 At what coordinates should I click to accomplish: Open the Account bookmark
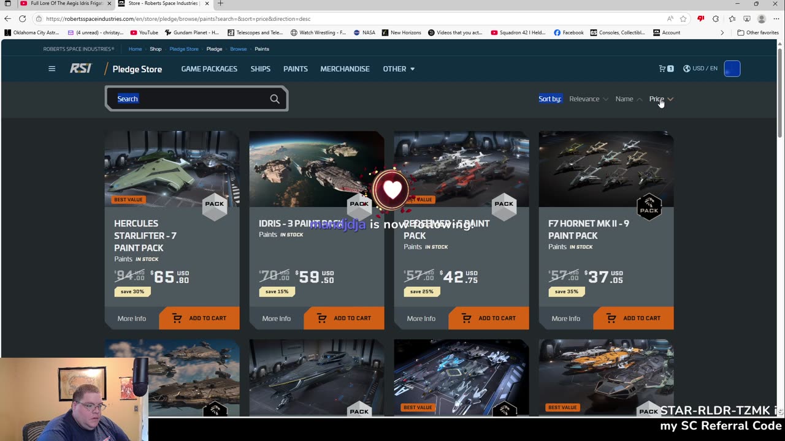(667, 32)
